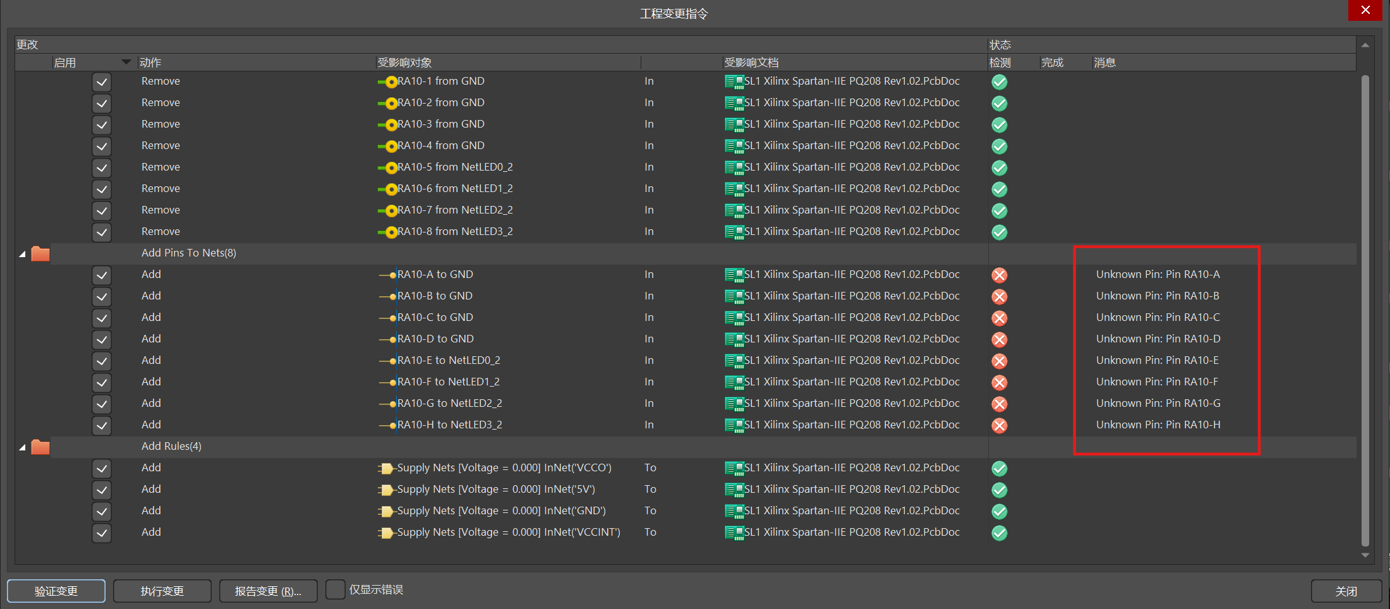
Task: Collapse the Add Rules(4) group
Action: [22, 447]
